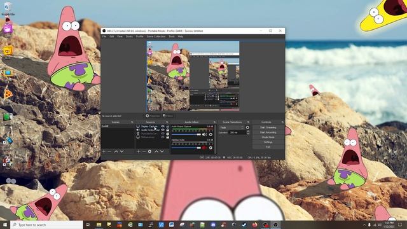The width and height of the screenshot is (407, 229).
Task: Click the Audio Mixer vertical scrollbar
Action: 216,139
